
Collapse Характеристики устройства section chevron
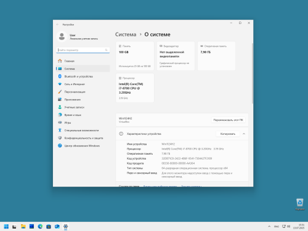click(244, 134)
